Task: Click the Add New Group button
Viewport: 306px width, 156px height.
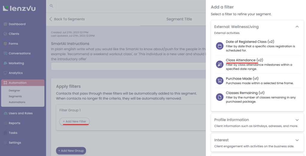Action: pyautogui.click(x=71, y=151)
